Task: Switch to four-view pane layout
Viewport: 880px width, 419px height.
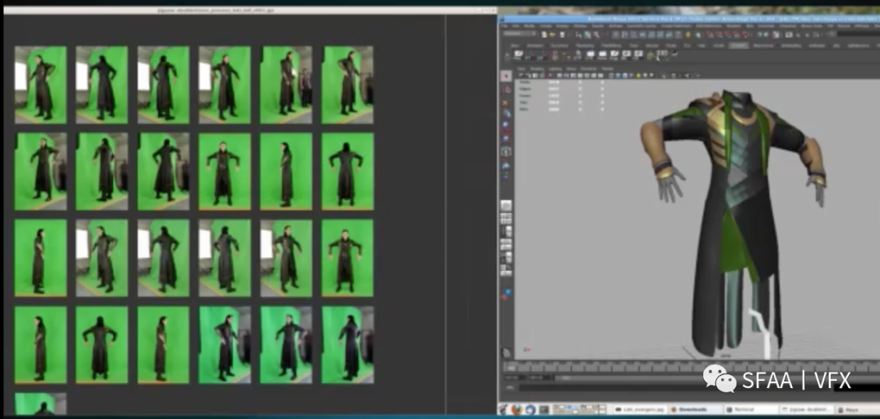Action: 506,219
